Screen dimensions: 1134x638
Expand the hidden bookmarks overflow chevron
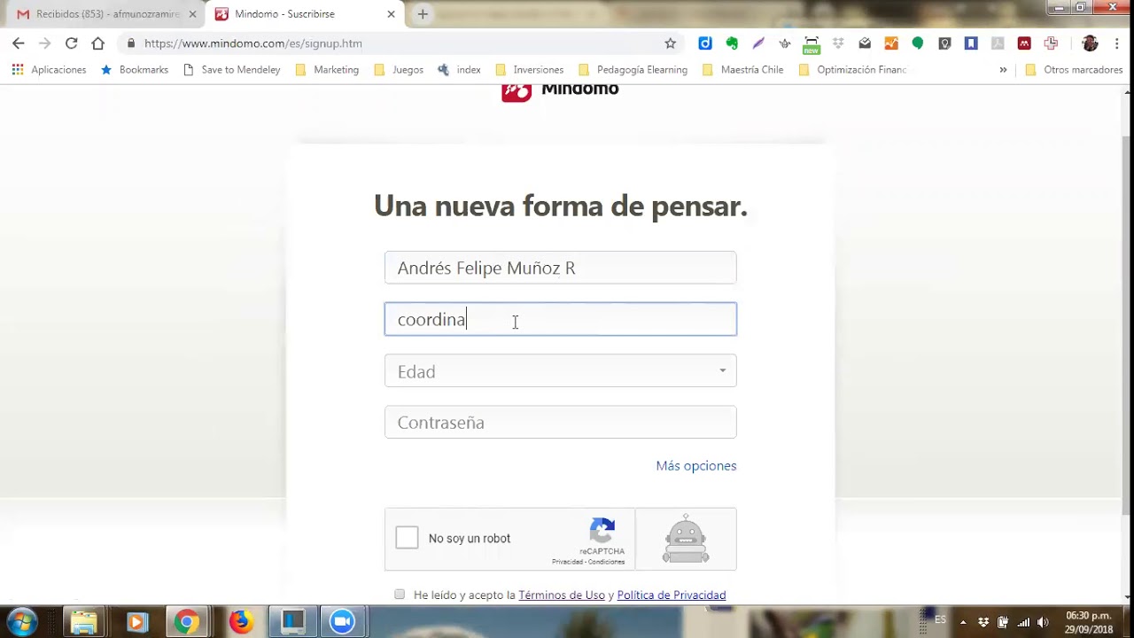tap(1003, 69)
